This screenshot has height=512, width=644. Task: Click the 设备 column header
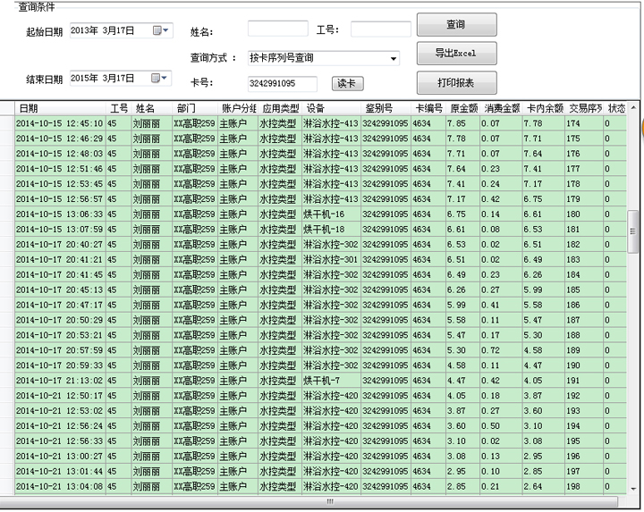(x=331, y=108)
